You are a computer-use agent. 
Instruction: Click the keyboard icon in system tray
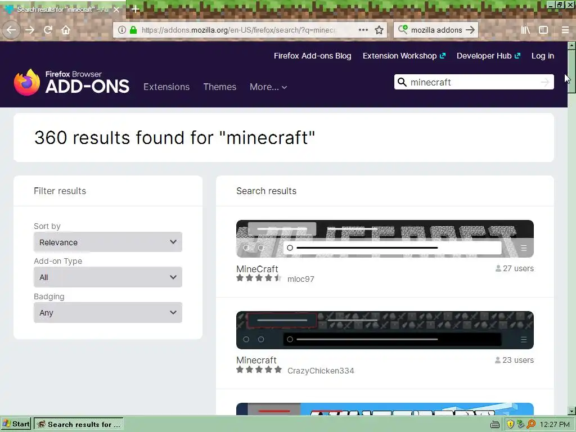click(495, 425)
